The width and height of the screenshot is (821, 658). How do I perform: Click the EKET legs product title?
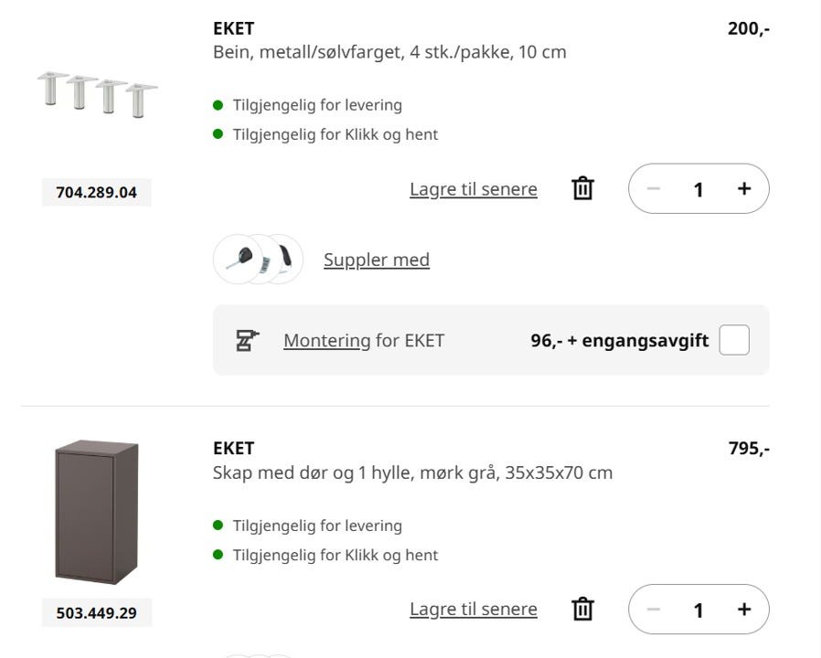233,28
